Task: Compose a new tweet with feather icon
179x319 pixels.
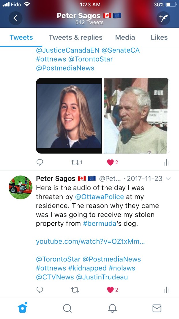Action: 163,18
